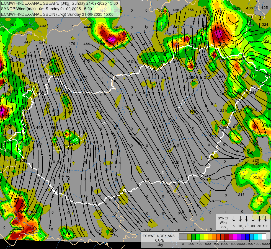The image size is (271, 249).
Task: Click the map value 218
Action: 241,194
